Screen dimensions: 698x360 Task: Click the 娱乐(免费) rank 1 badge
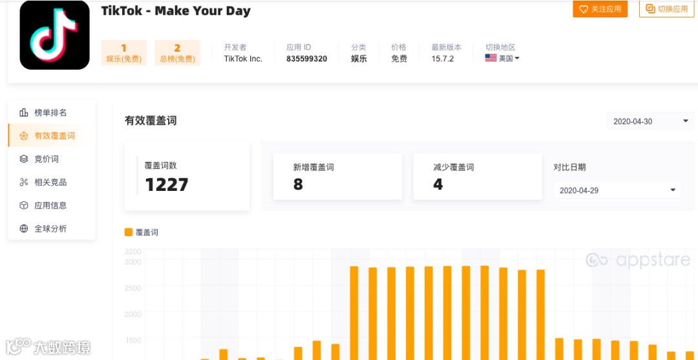tap(123, 53)
